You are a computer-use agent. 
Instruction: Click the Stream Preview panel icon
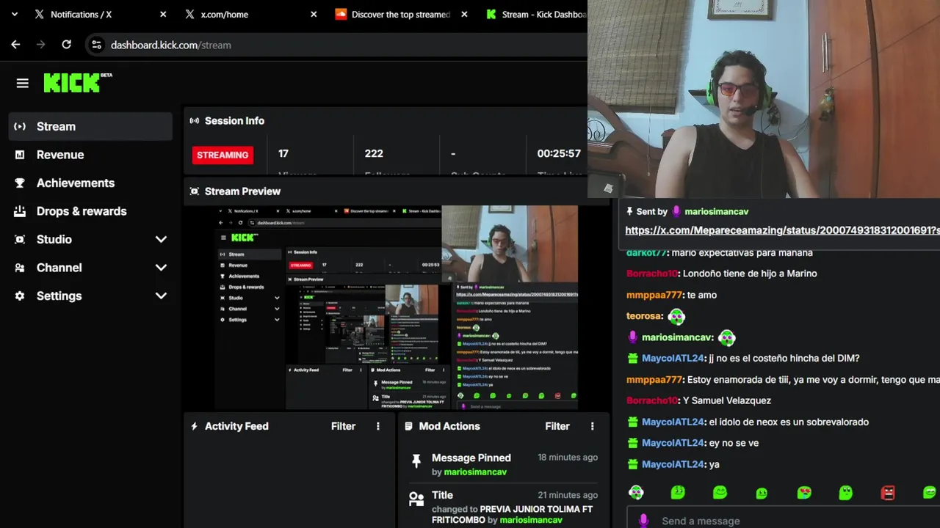point(194,191)
